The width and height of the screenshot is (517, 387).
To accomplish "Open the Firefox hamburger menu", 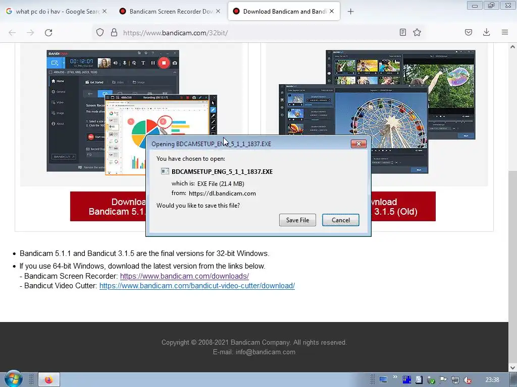I will tap(505, 32).
